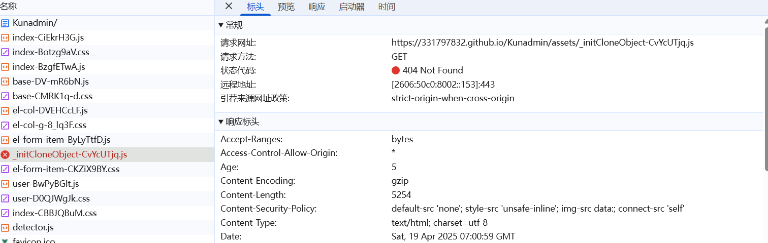
Task: Select the failed _initCloneObject-CvYcUTjq.js request
Action: pyautogui.click(x=107, y=154)
